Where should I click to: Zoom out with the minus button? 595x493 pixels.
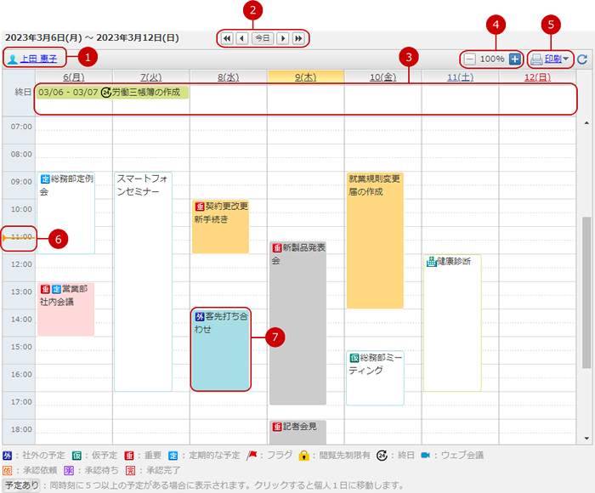click(470, 59)
